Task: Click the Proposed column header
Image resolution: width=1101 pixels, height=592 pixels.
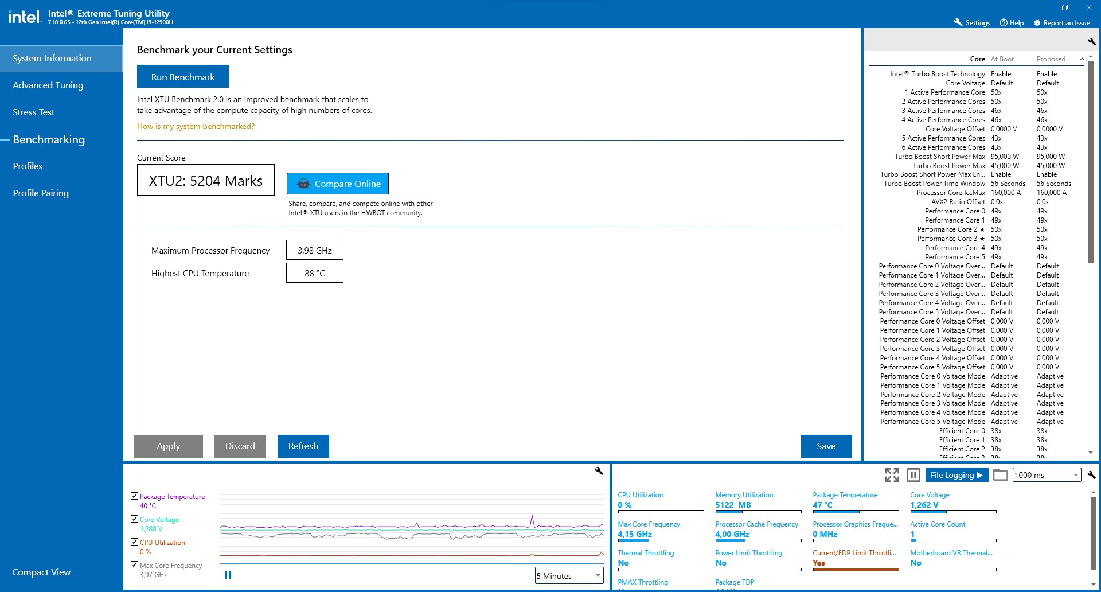Action: [x=1051, y=59]
